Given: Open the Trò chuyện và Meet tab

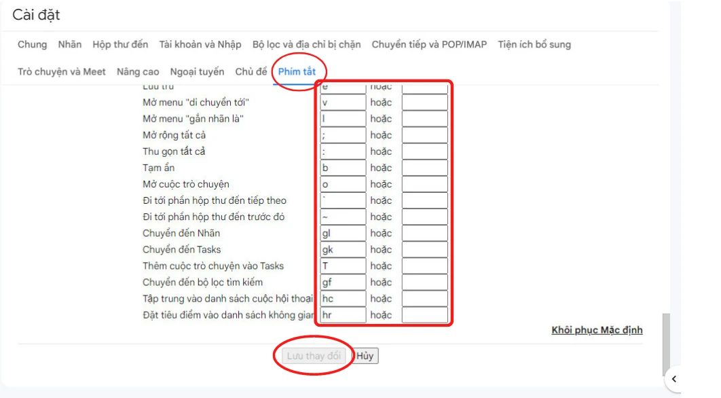Looking at the screenshot, I should (x=62, y=72).
